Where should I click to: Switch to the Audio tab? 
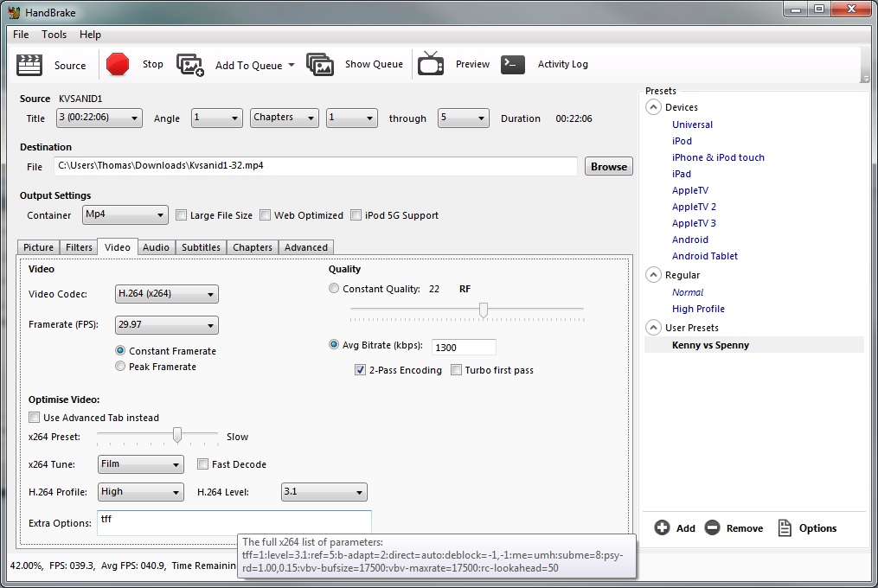pyautogui.click(x=156, y=247)
